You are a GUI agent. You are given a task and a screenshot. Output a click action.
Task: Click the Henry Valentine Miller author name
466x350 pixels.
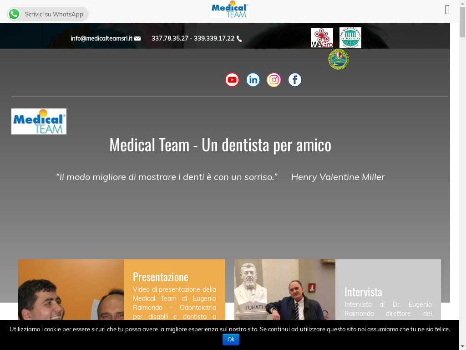[338, 177]
